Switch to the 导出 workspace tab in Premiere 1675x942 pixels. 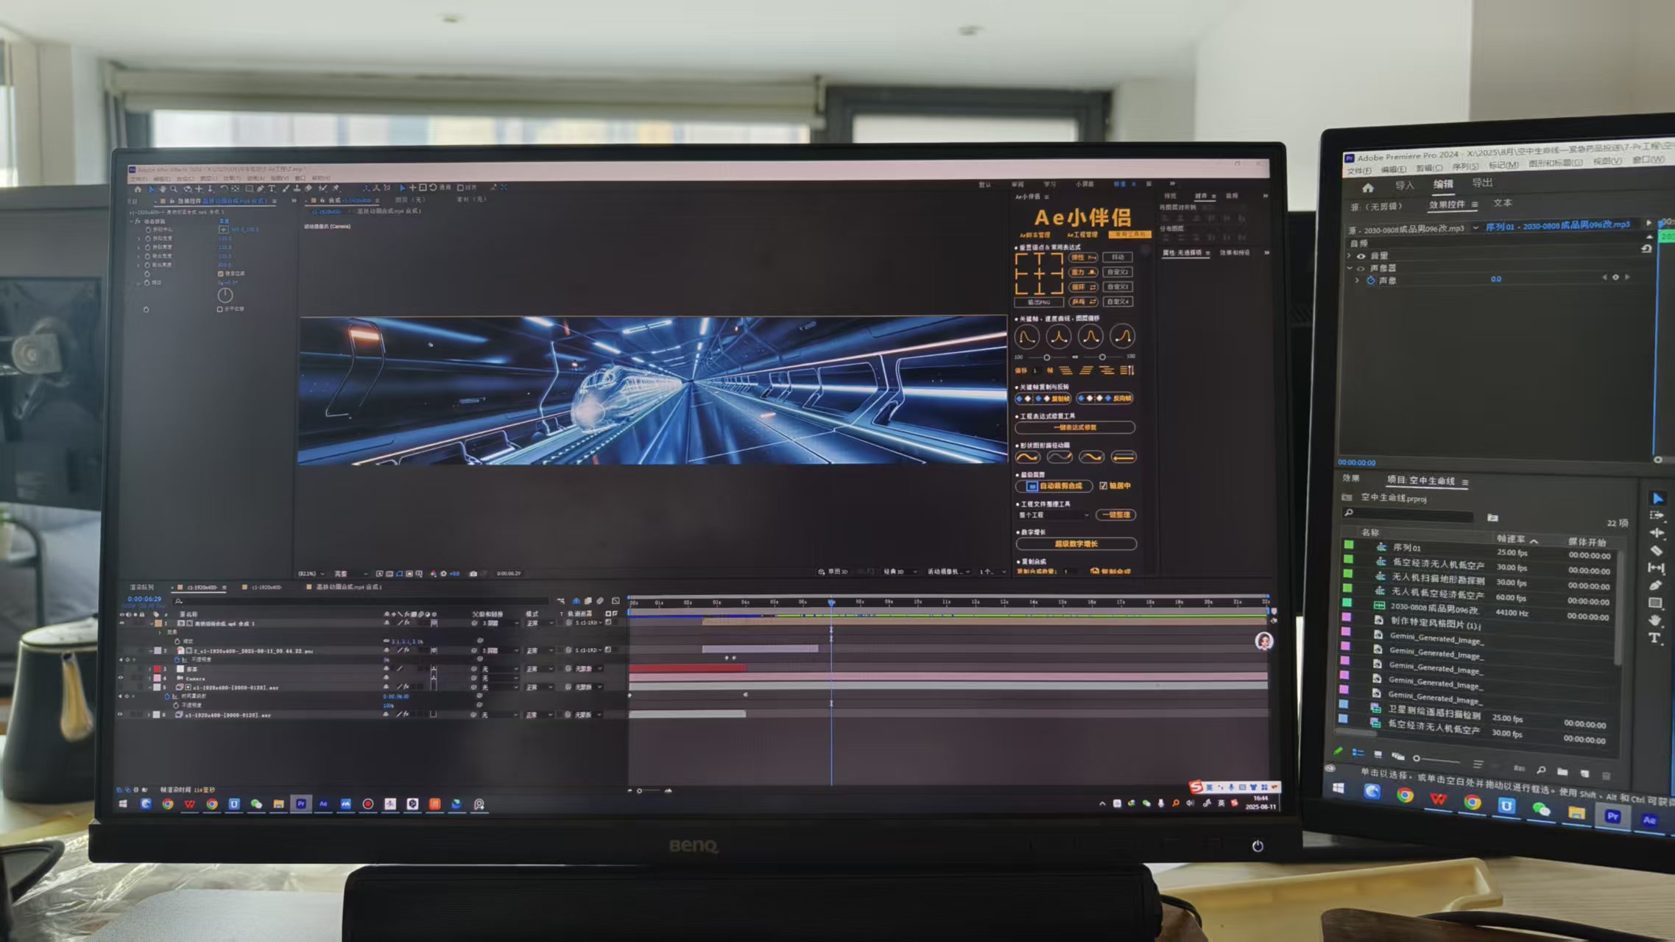click(1481, 183)
